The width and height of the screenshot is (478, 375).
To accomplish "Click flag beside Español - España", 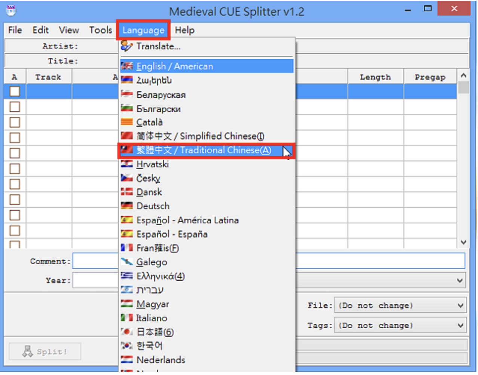I will tap(127, 234).
